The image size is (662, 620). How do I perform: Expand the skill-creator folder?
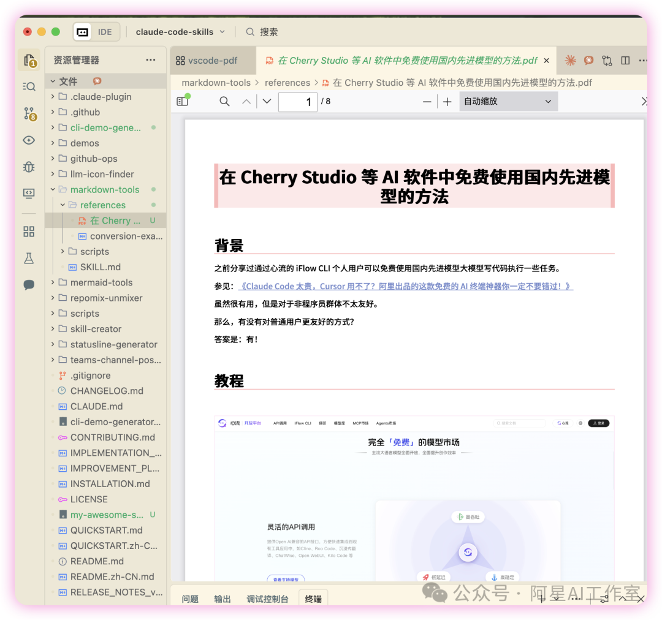tap(53, 329)
